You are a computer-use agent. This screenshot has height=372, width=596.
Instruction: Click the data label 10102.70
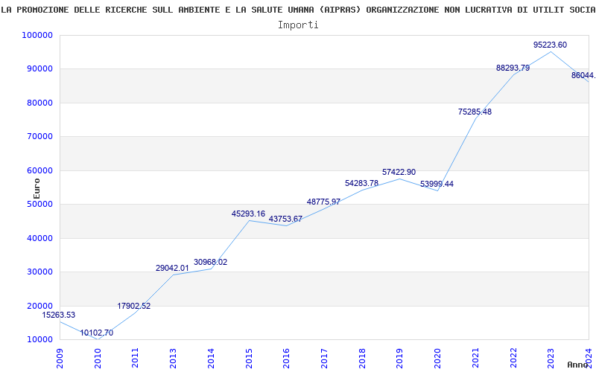(x=97, y=333)
